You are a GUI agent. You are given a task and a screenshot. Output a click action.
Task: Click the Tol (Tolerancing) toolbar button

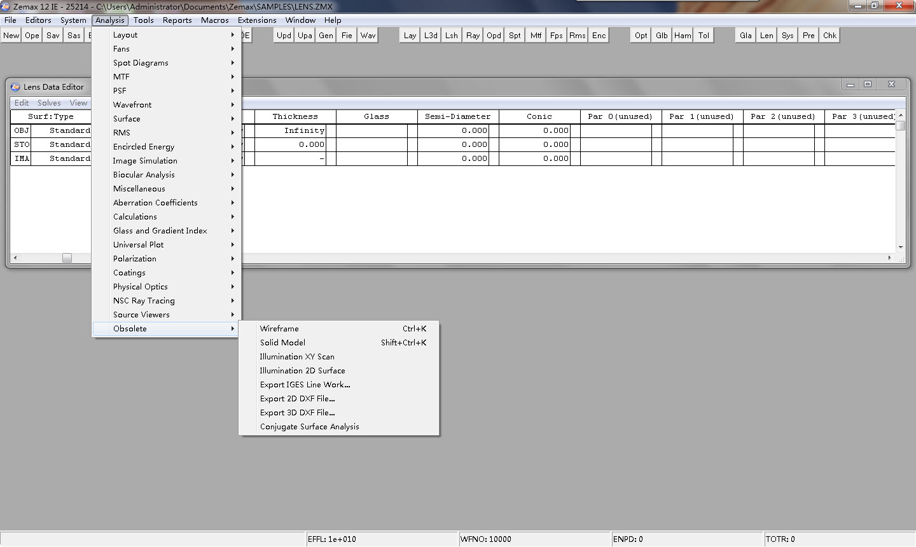pos(704,36)
